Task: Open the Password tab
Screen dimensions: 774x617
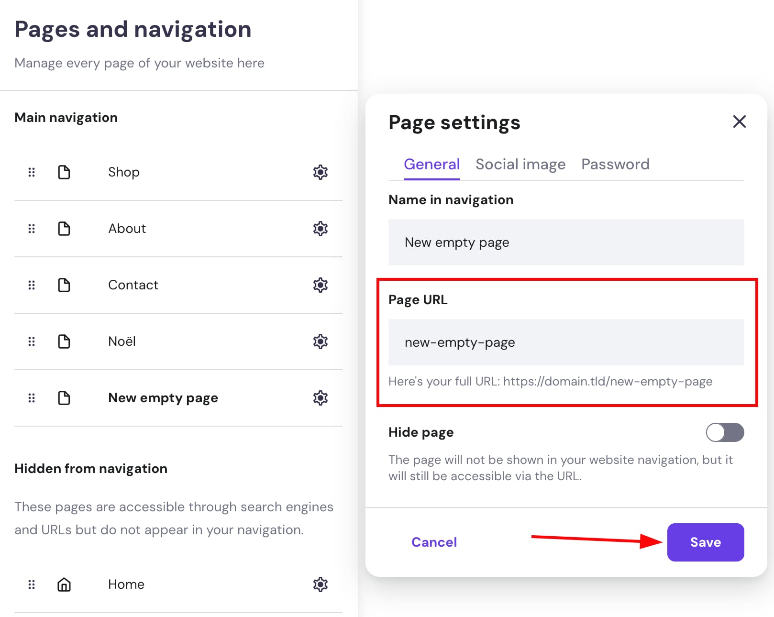Action: point(616,164)
